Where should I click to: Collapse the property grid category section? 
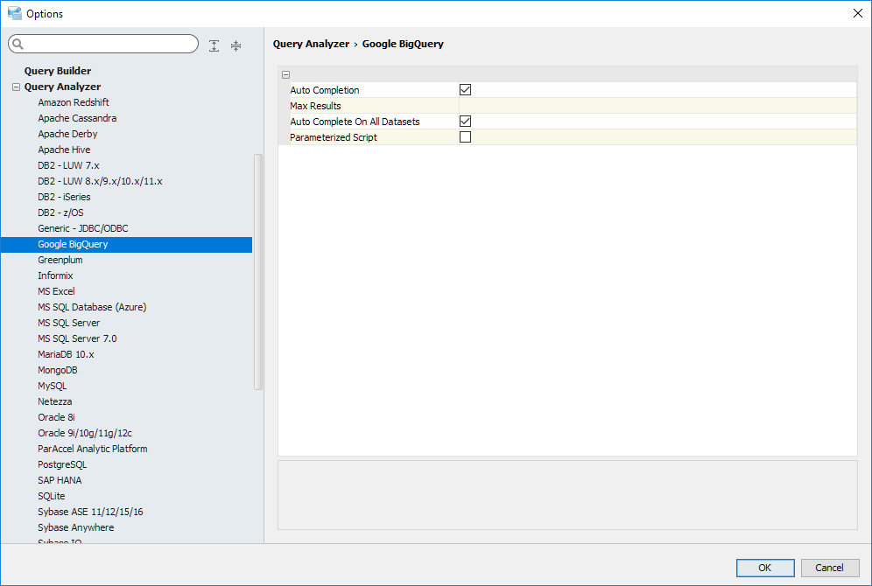coord(286,75)
